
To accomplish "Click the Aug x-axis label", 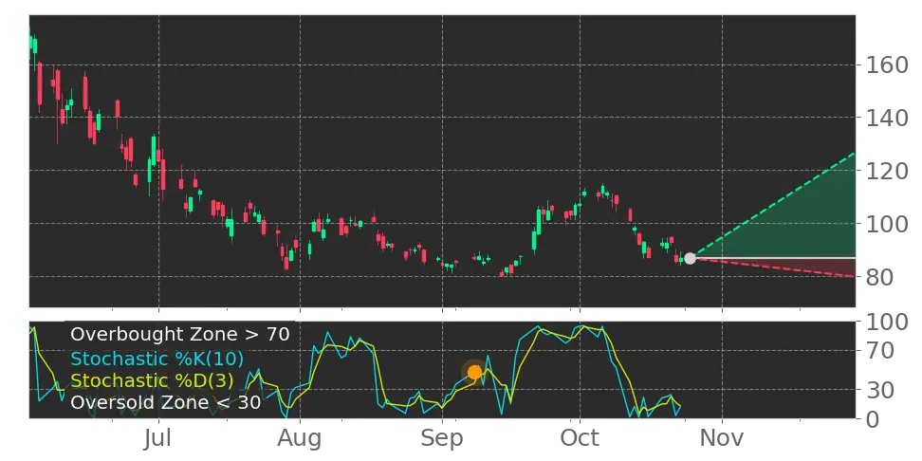I will tap(300, 438).
